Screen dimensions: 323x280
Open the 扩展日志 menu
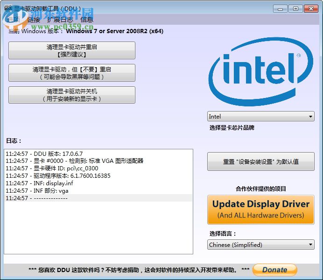(x=60, y=20)
